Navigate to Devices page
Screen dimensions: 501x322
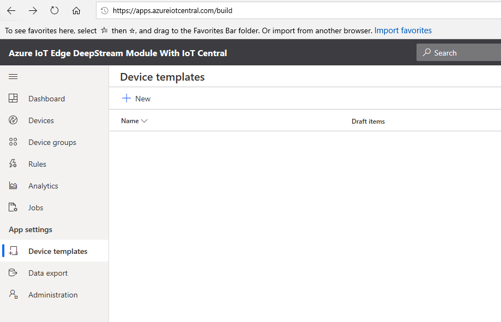coord(41,120)
